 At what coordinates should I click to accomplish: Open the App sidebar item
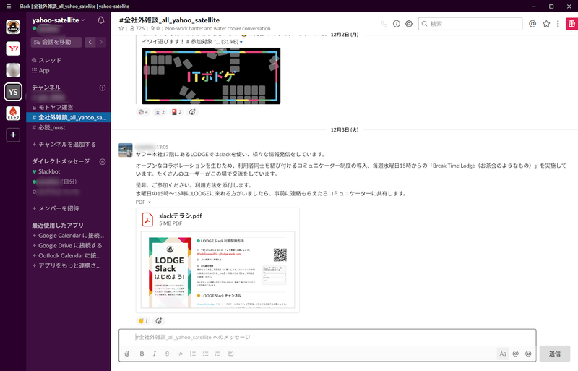click(x=41, y=70)
